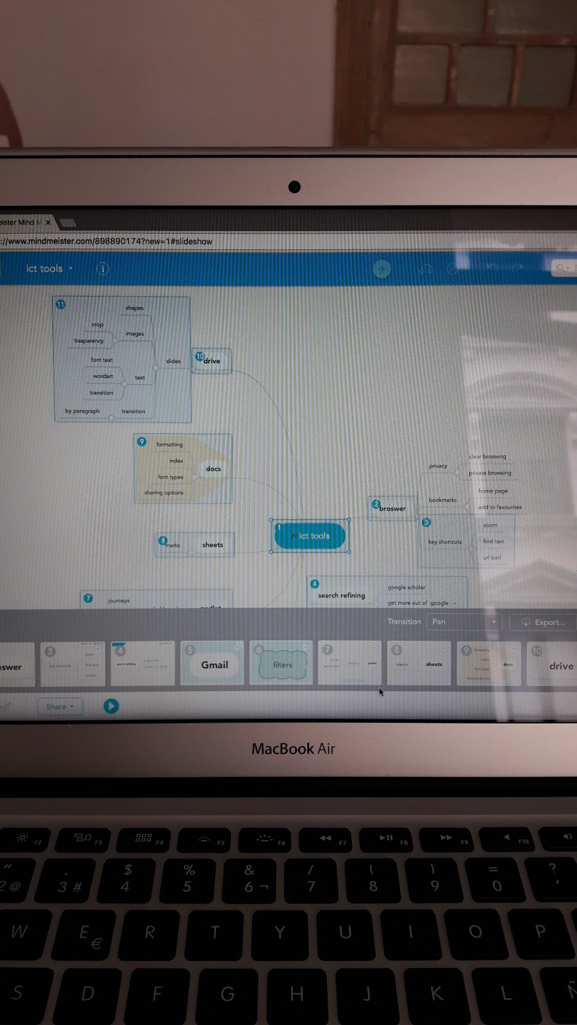Select the home page node
This screenshot has width=577, height=1025.
click(493, 491)
